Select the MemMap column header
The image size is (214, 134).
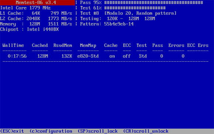pyautogui.click(x=88, y=45)
